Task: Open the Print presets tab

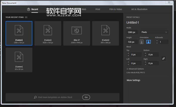Action: (x=98, y=9)
